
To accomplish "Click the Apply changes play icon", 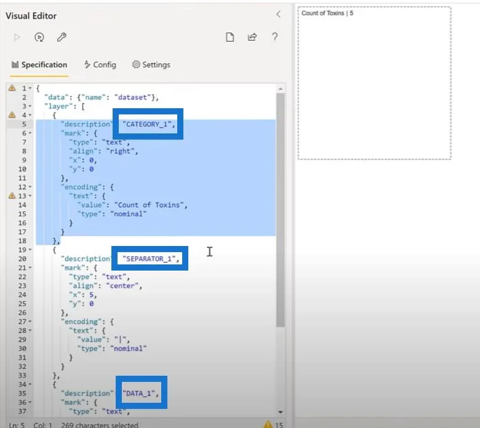I will coord(17,38).
